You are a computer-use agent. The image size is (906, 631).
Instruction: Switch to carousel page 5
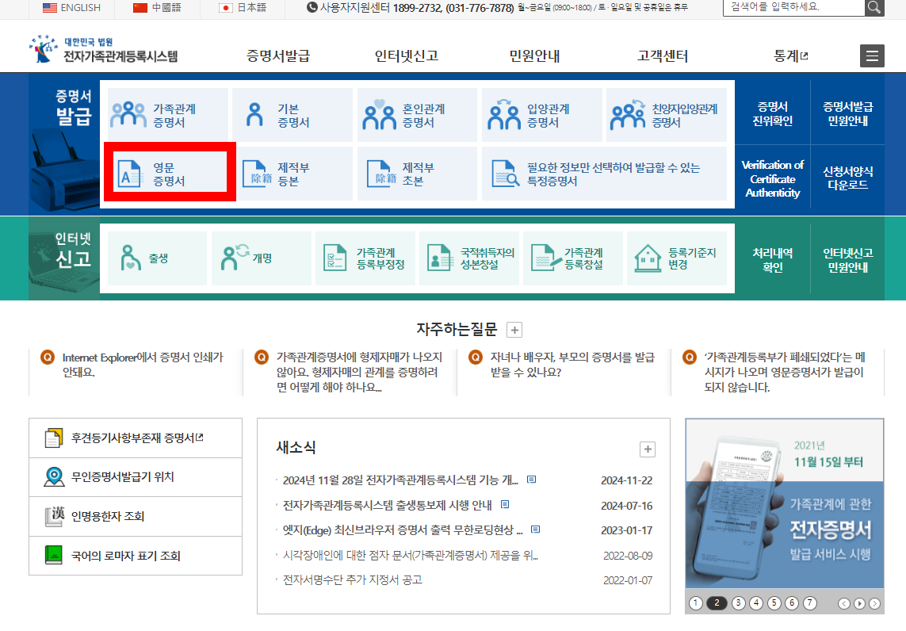click(x=774, y=603)
